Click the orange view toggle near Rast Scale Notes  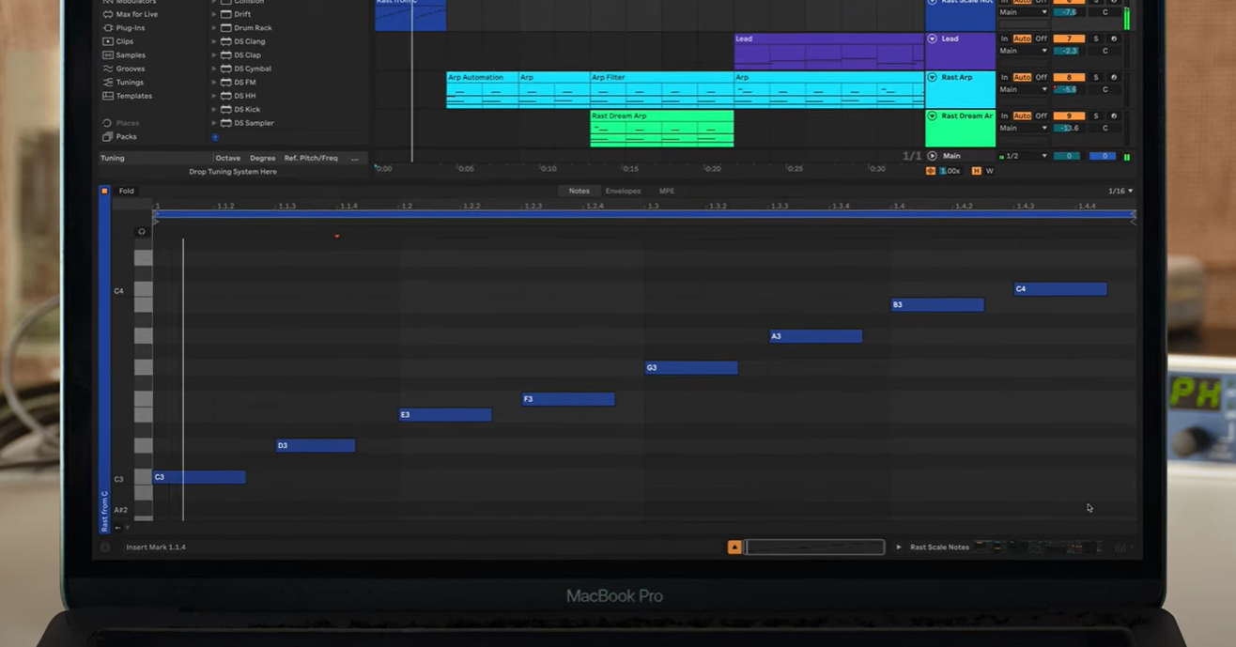(x=734, y=547)
